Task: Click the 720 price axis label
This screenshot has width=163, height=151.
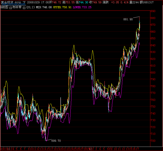Action: [x=153, y=127]
